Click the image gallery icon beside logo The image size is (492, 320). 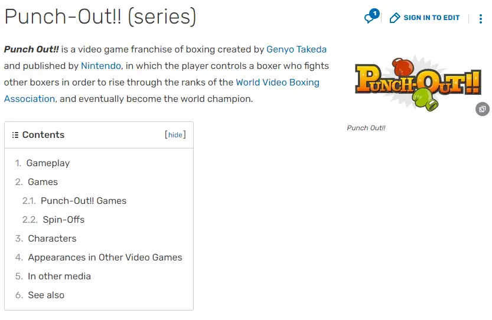[483, 109]
